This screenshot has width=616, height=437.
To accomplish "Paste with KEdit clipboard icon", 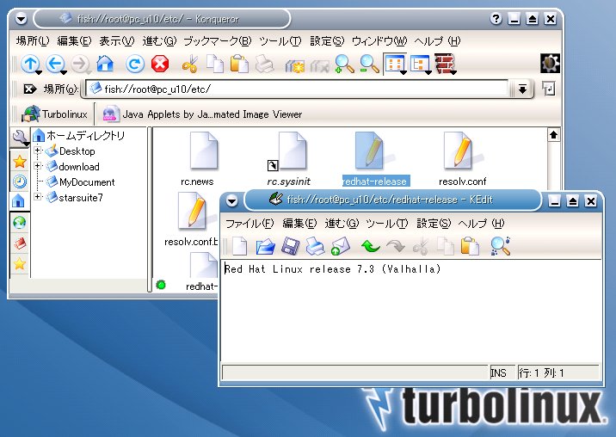I will click(470, 246).
